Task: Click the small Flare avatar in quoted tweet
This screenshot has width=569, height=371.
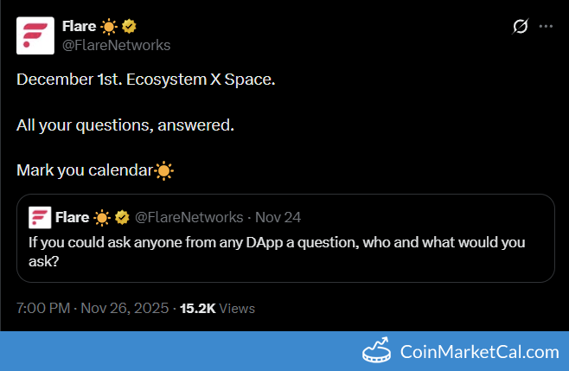Action: click(39, 216)
